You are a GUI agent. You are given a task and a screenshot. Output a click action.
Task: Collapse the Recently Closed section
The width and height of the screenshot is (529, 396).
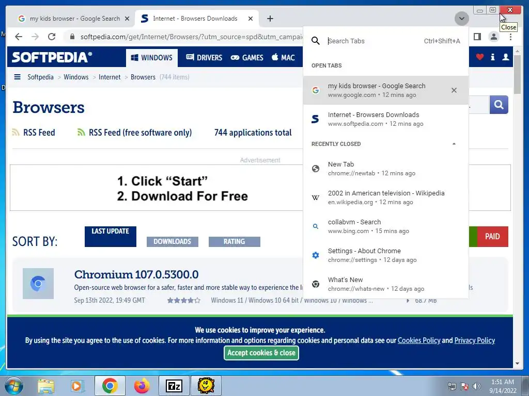coord(454,144)
